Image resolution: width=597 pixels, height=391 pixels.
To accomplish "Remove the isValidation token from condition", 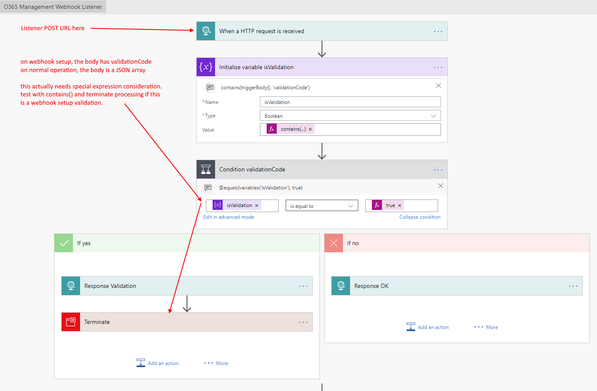I will [257, 206].
